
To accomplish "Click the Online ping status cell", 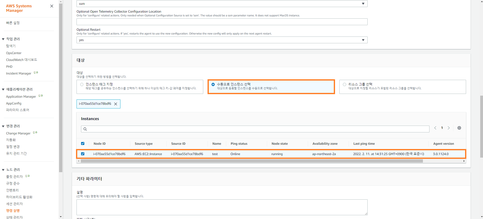I will (x=235, y=154).
